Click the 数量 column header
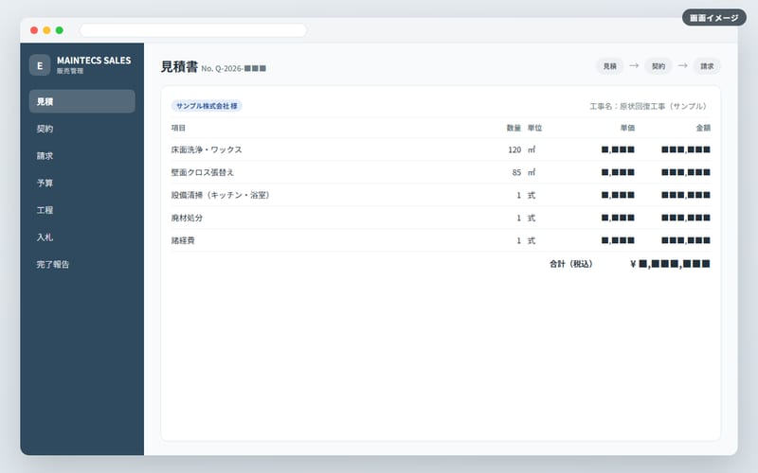Screen dimensions: 758x473 click(x=514, y=128)
